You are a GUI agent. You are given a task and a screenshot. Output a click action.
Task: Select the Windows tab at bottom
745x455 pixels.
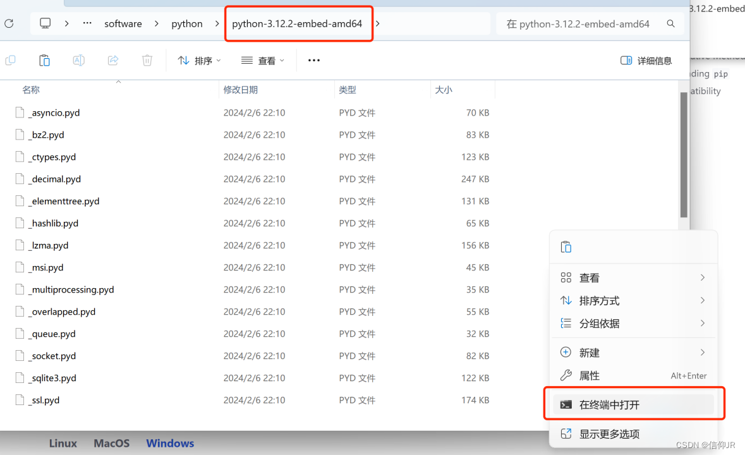coord(169,443)
